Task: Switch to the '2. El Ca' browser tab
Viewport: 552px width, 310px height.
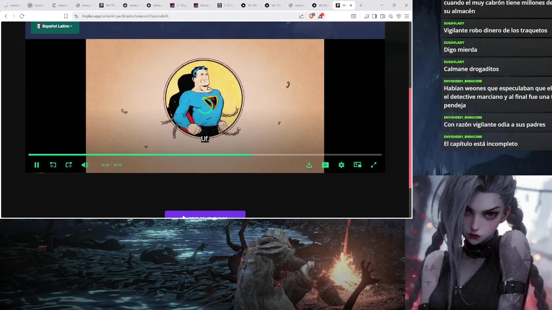Action: click(226, 5)
